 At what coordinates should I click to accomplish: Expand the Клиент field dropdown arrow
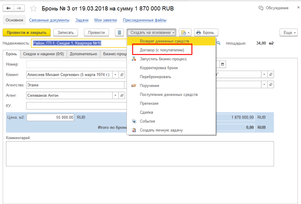115,75
